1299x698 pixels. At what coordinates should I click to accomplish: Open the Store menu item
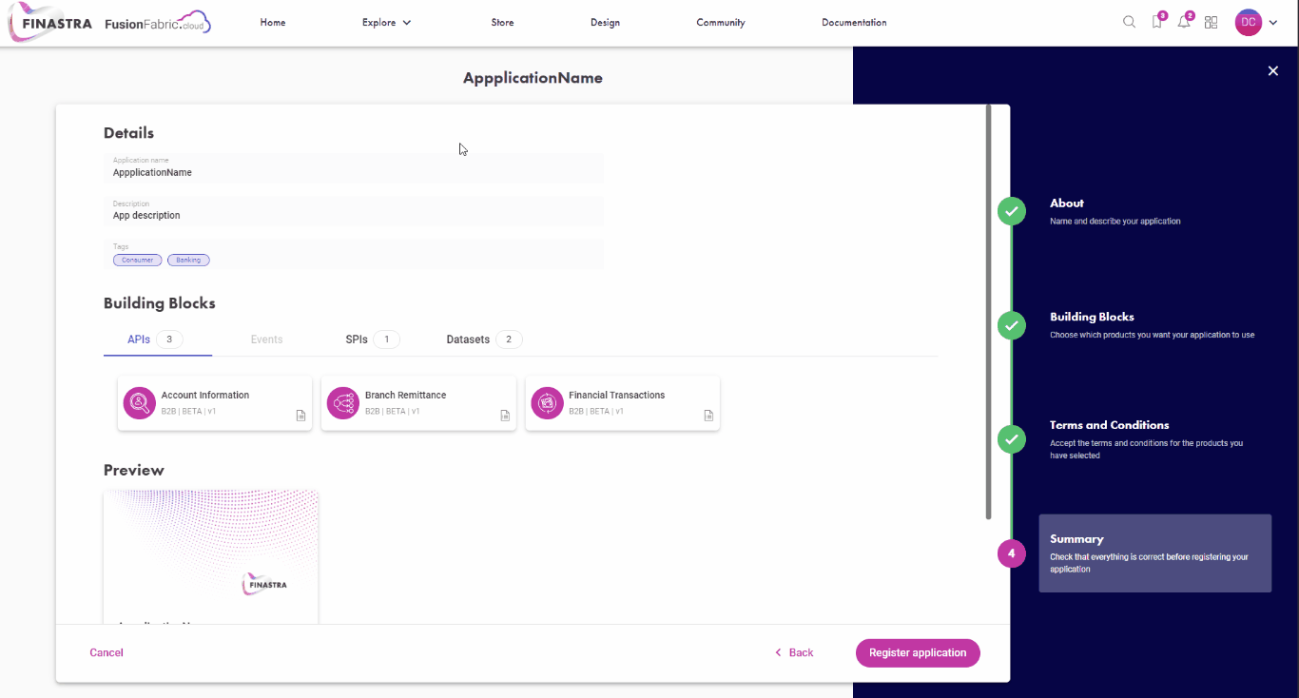click(502, 23)
